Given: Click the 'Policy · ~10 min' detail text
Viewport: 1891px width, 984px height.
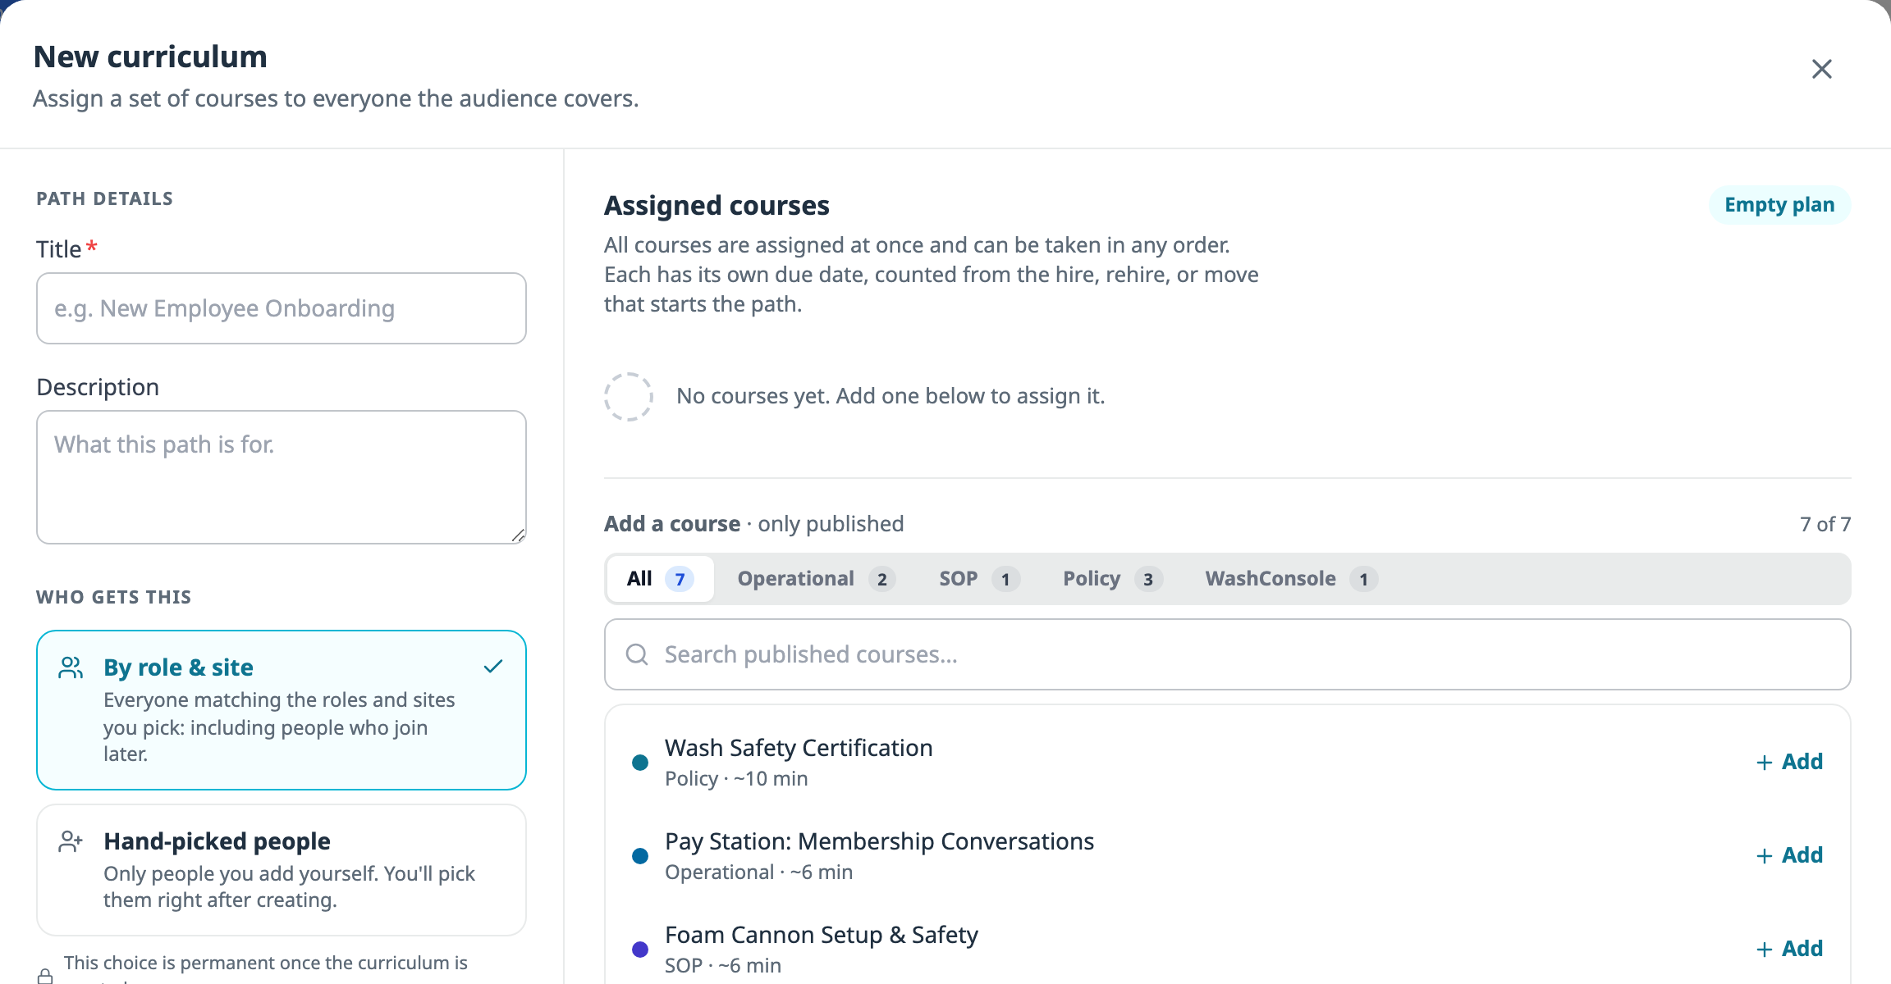Looking at the screenshot, I should click(x=736, y=779).
